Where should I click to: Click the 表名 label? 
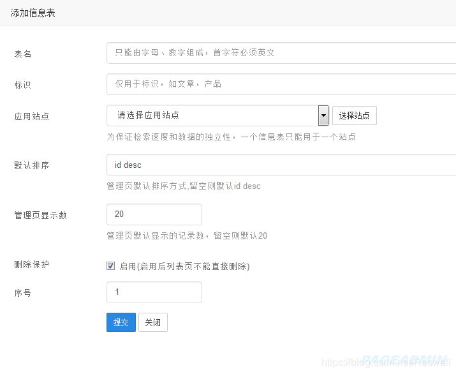coord(23,54)
